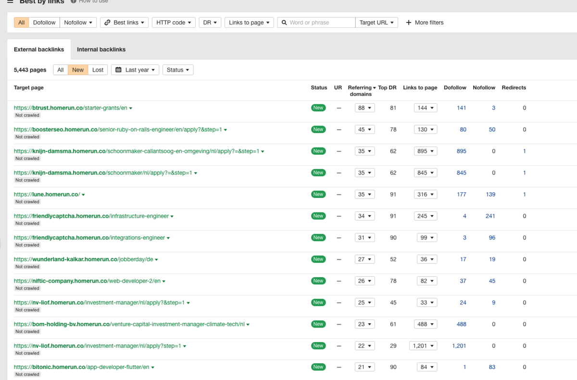
Task: Click the magnifier icon in search field
Action: [x=284, y=23]
